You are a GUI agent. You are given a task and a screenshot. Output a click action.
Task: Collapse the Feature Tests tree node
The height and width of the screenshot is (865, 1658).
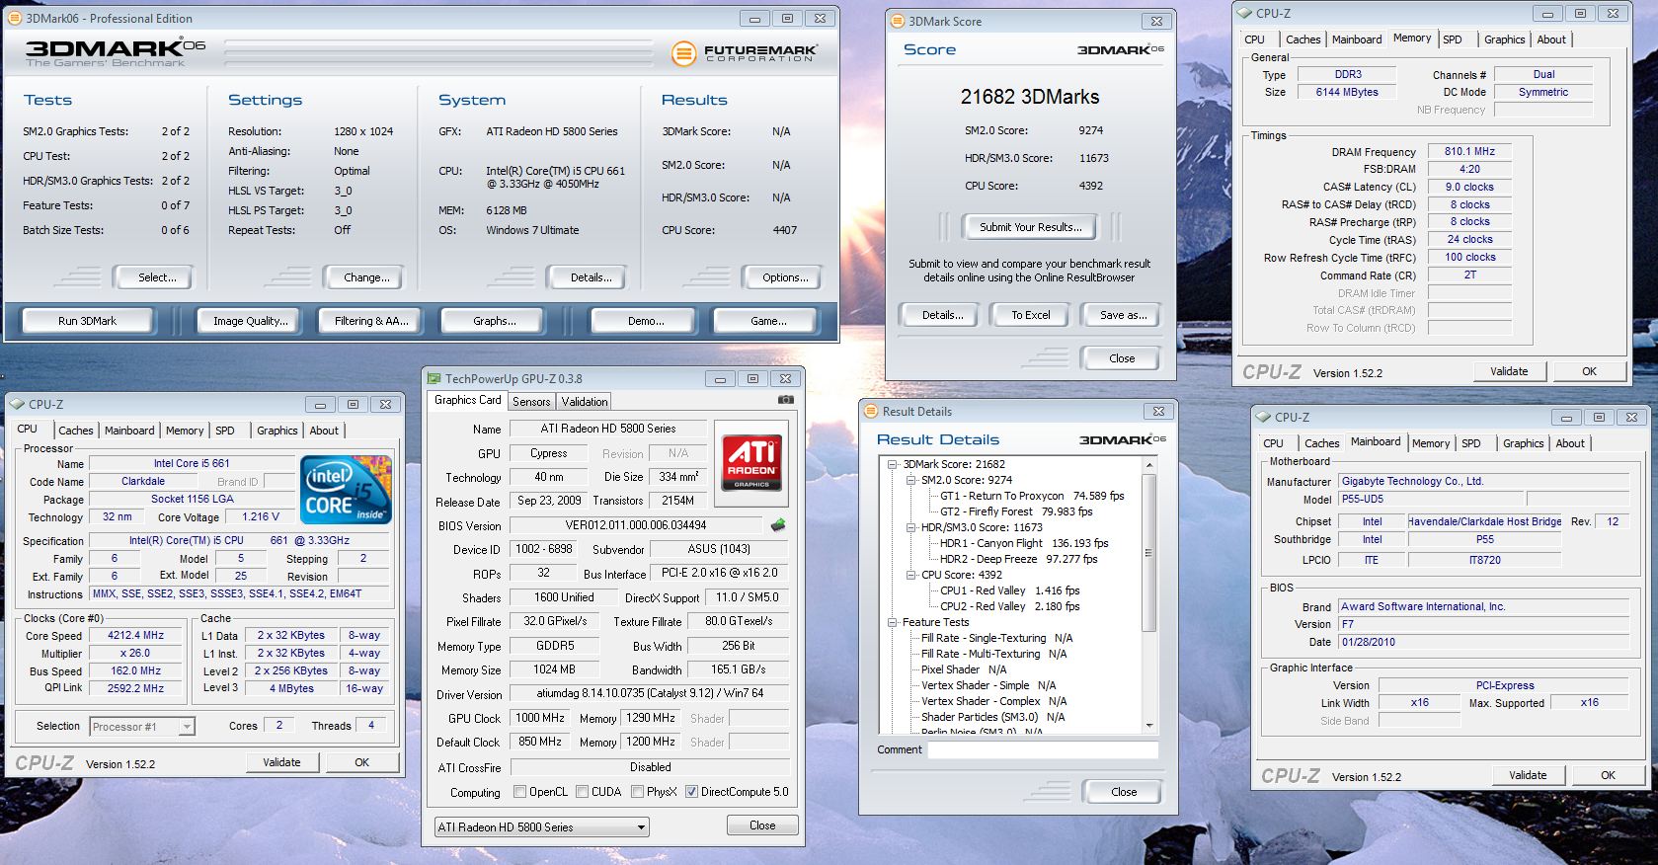tap(893, 622)
